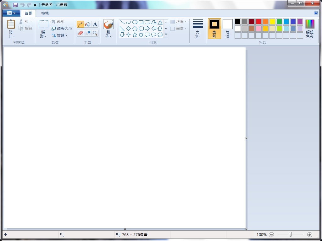Open the 大小 line size dropdown
The image size is (322, 241).
tap(197, 34)
